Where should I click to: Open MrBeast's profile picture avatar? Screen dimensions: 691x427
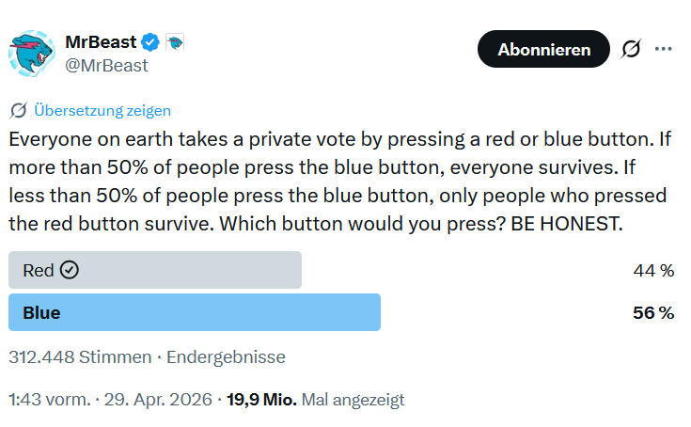coord(32,54)
